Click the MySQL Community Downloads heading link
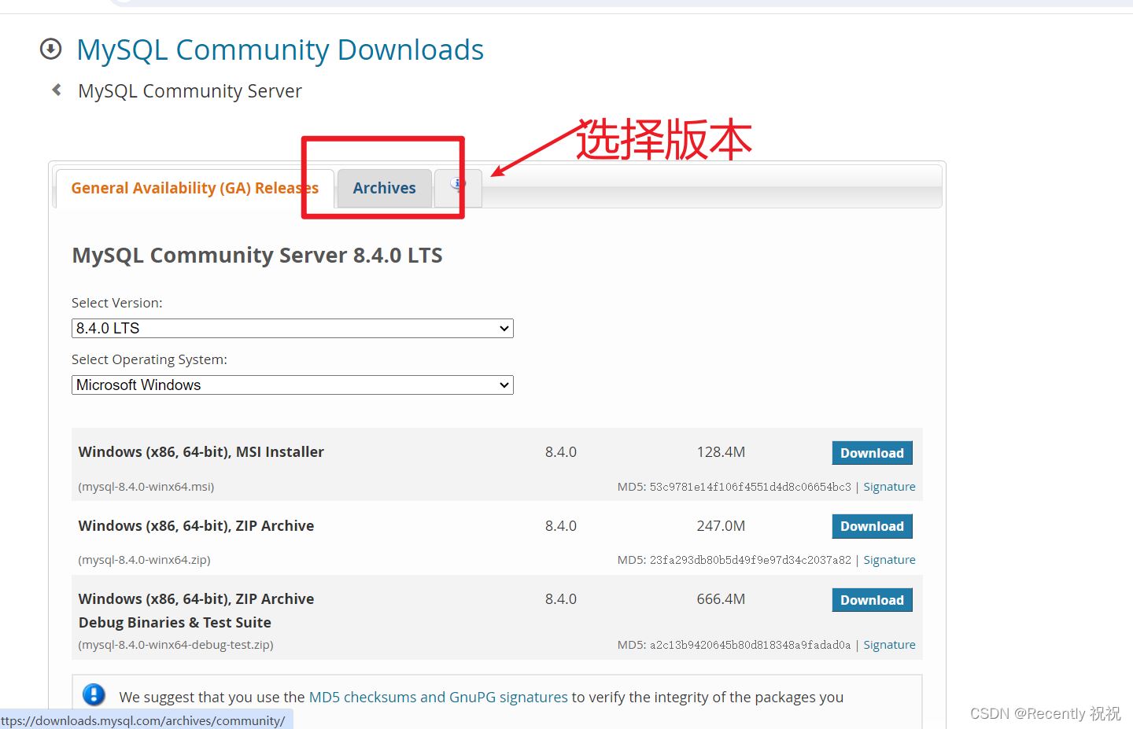The image size is (1133, 729). (x=280, y=50)
